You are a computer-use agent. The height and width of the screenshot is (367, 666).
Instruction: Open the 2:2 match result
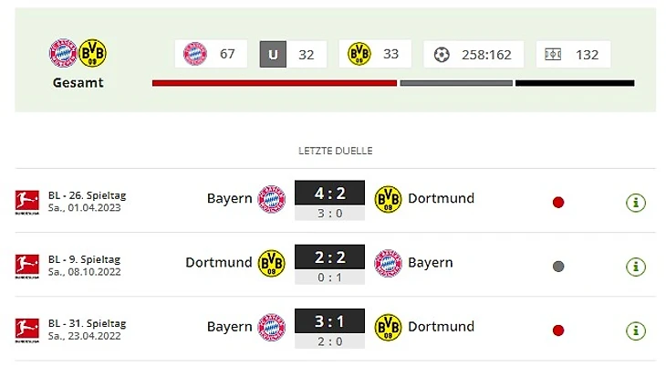click(x=329, y=257)
